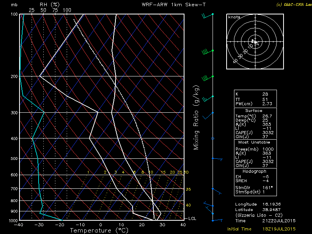Click the yellow 35 label beside the chart
Screen dimensions: 312x234
pos(188,189)
